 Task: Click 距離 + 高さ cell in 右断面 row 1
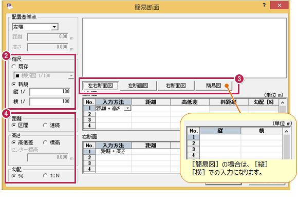pos(113,152)
